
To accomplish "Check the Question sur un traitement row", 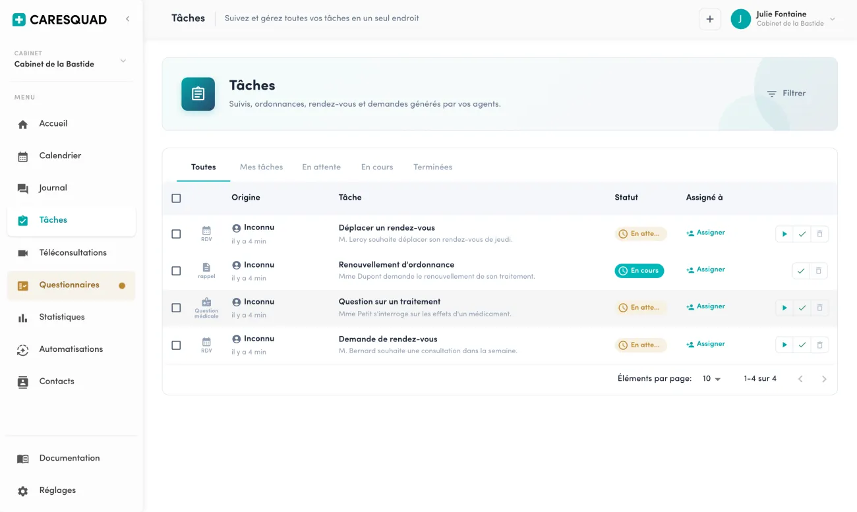I will [x=176, y=308].
